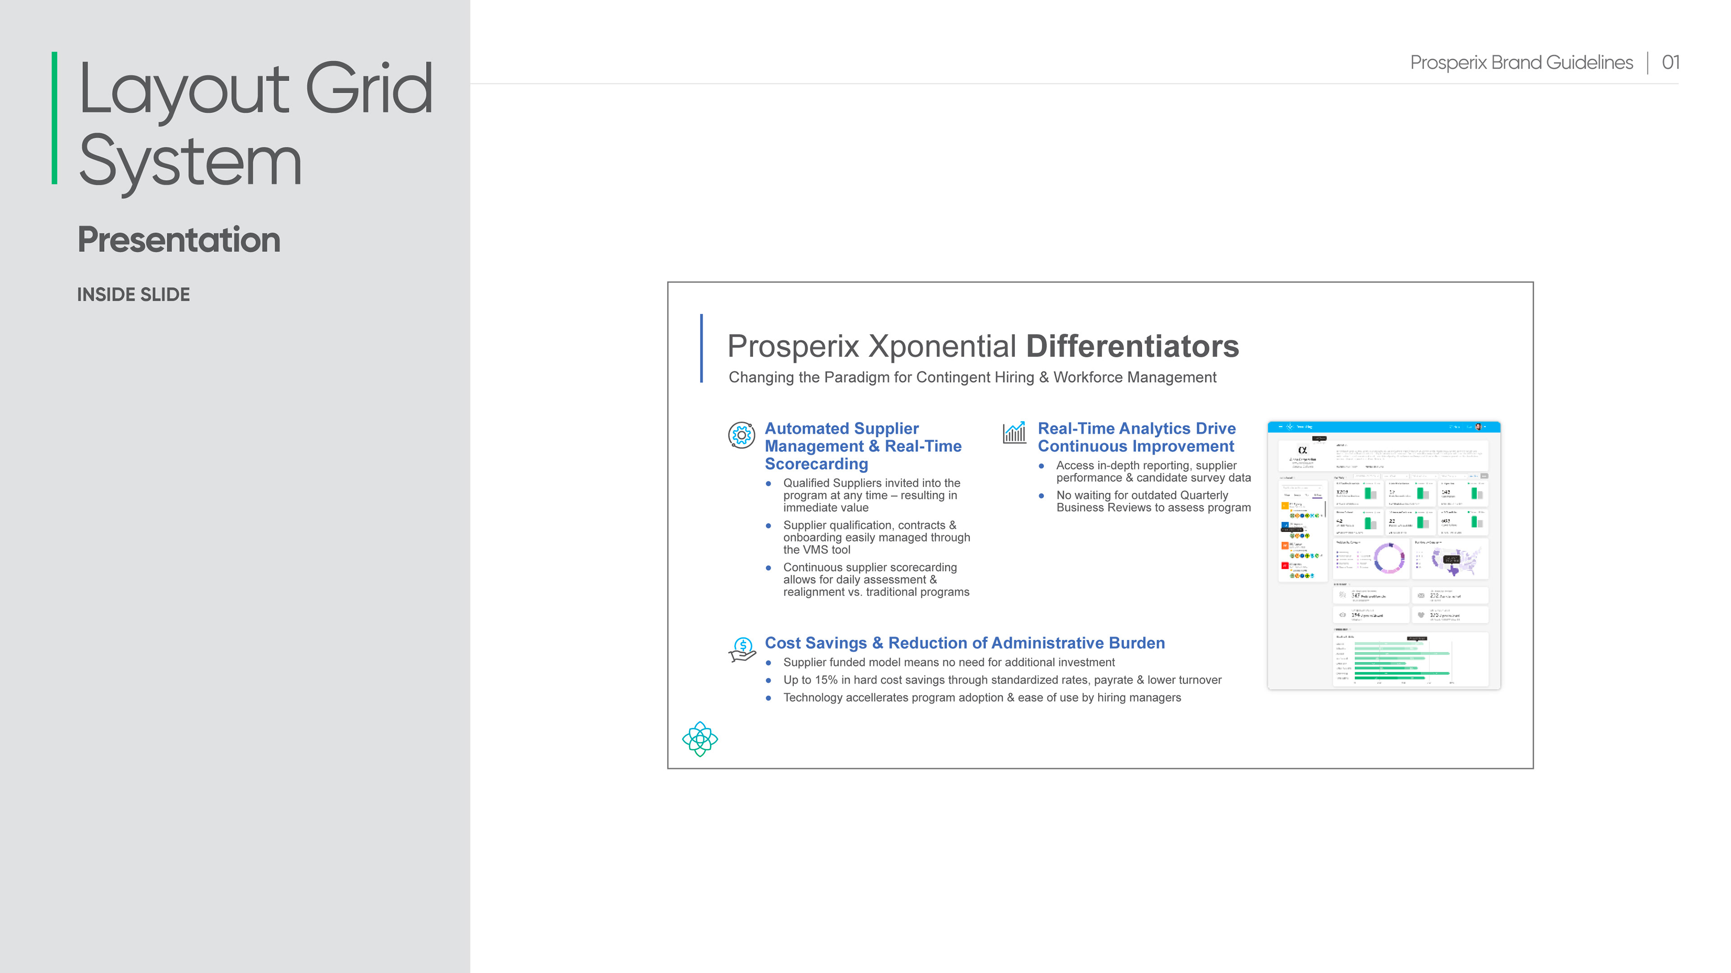1731x973 pixels.
Task: Click bullet 'Qualified Suppliers invited into the program'
Action: point(871,495)
